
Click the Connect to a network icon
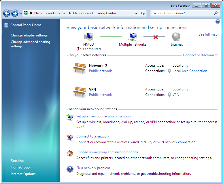[x=70, y=137]
